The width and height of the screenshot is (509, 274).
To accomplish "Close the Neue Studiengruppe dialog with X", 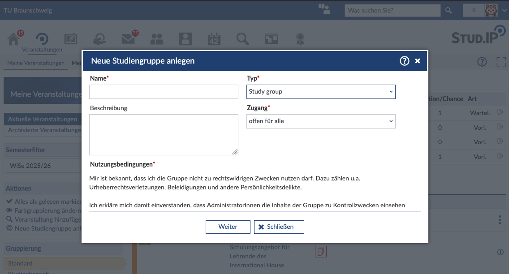I will pyautogui.click(x=418, y=61).
